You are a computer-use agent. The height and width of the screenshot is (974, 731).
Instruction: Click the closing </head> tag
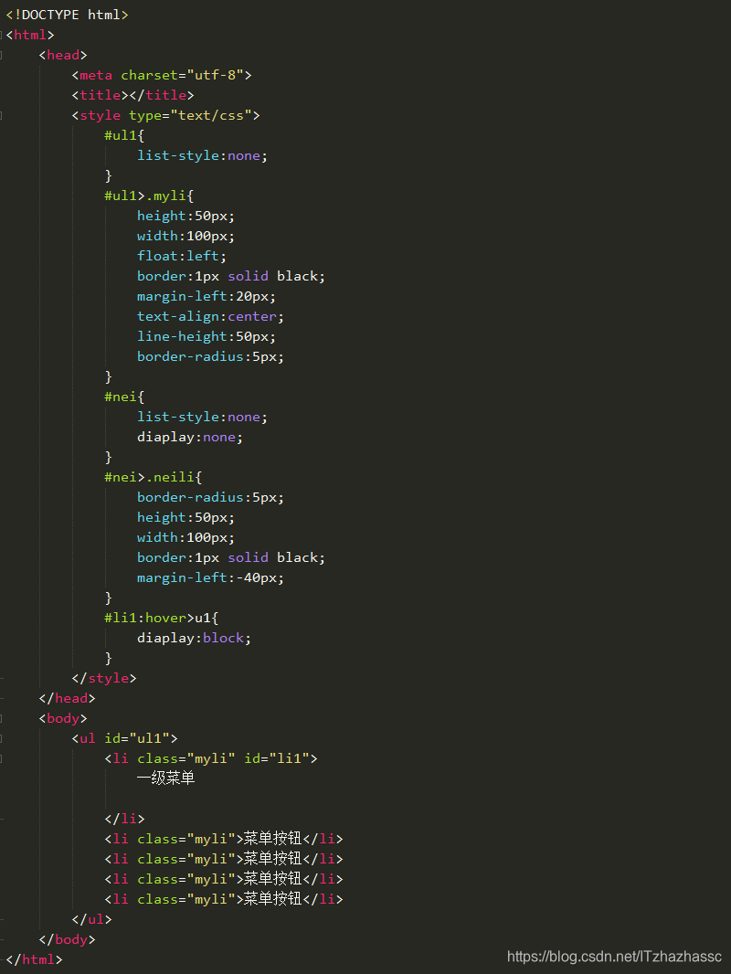pos(67,698)
